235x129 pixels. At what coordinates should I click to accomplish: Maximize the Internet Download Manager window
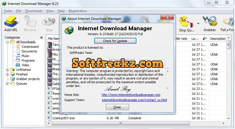coord(216,2)
